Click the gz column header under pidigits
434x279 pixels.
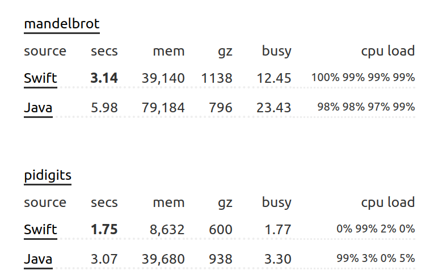pos(225,202)
